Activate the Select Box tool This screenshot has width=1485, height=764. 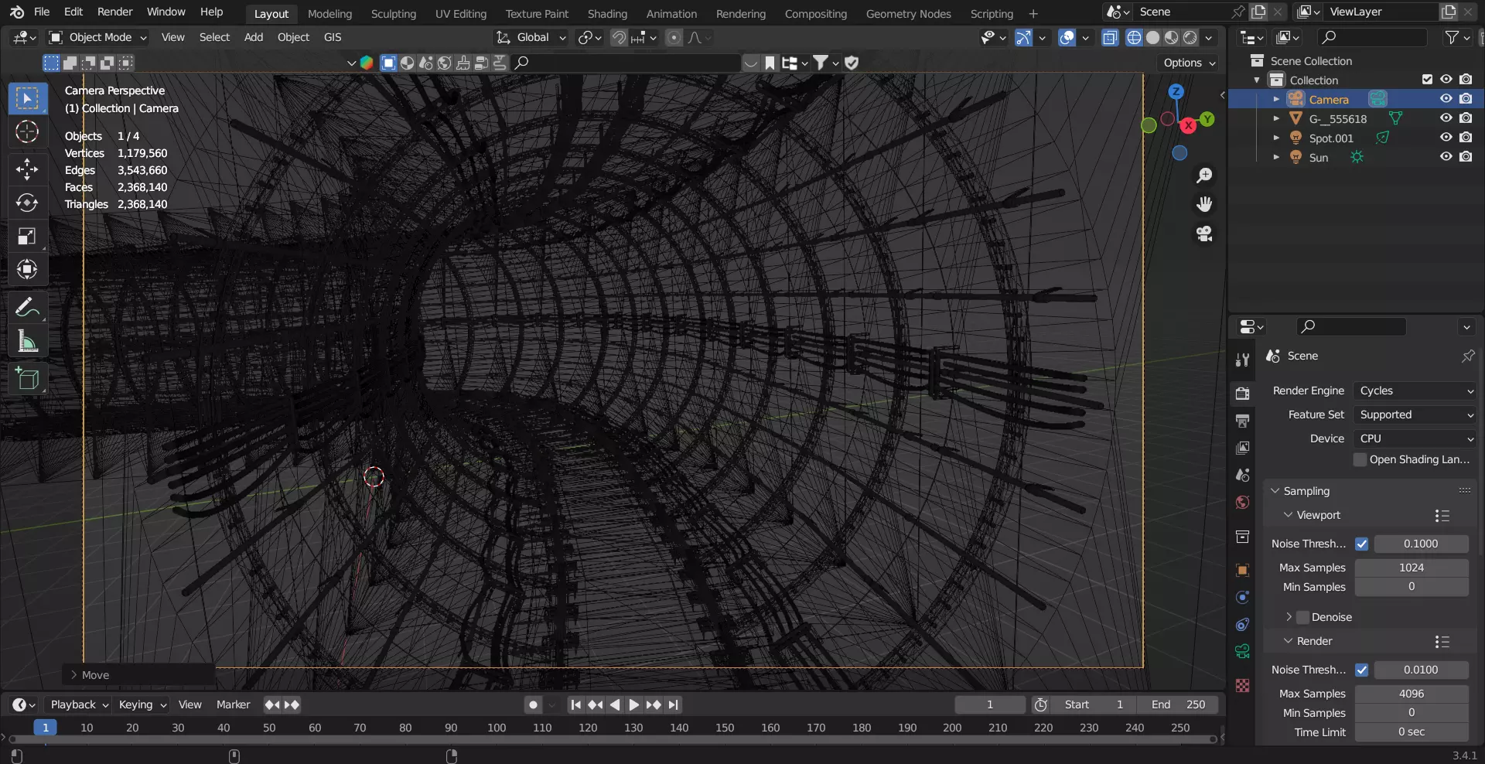tap(27, 98)
